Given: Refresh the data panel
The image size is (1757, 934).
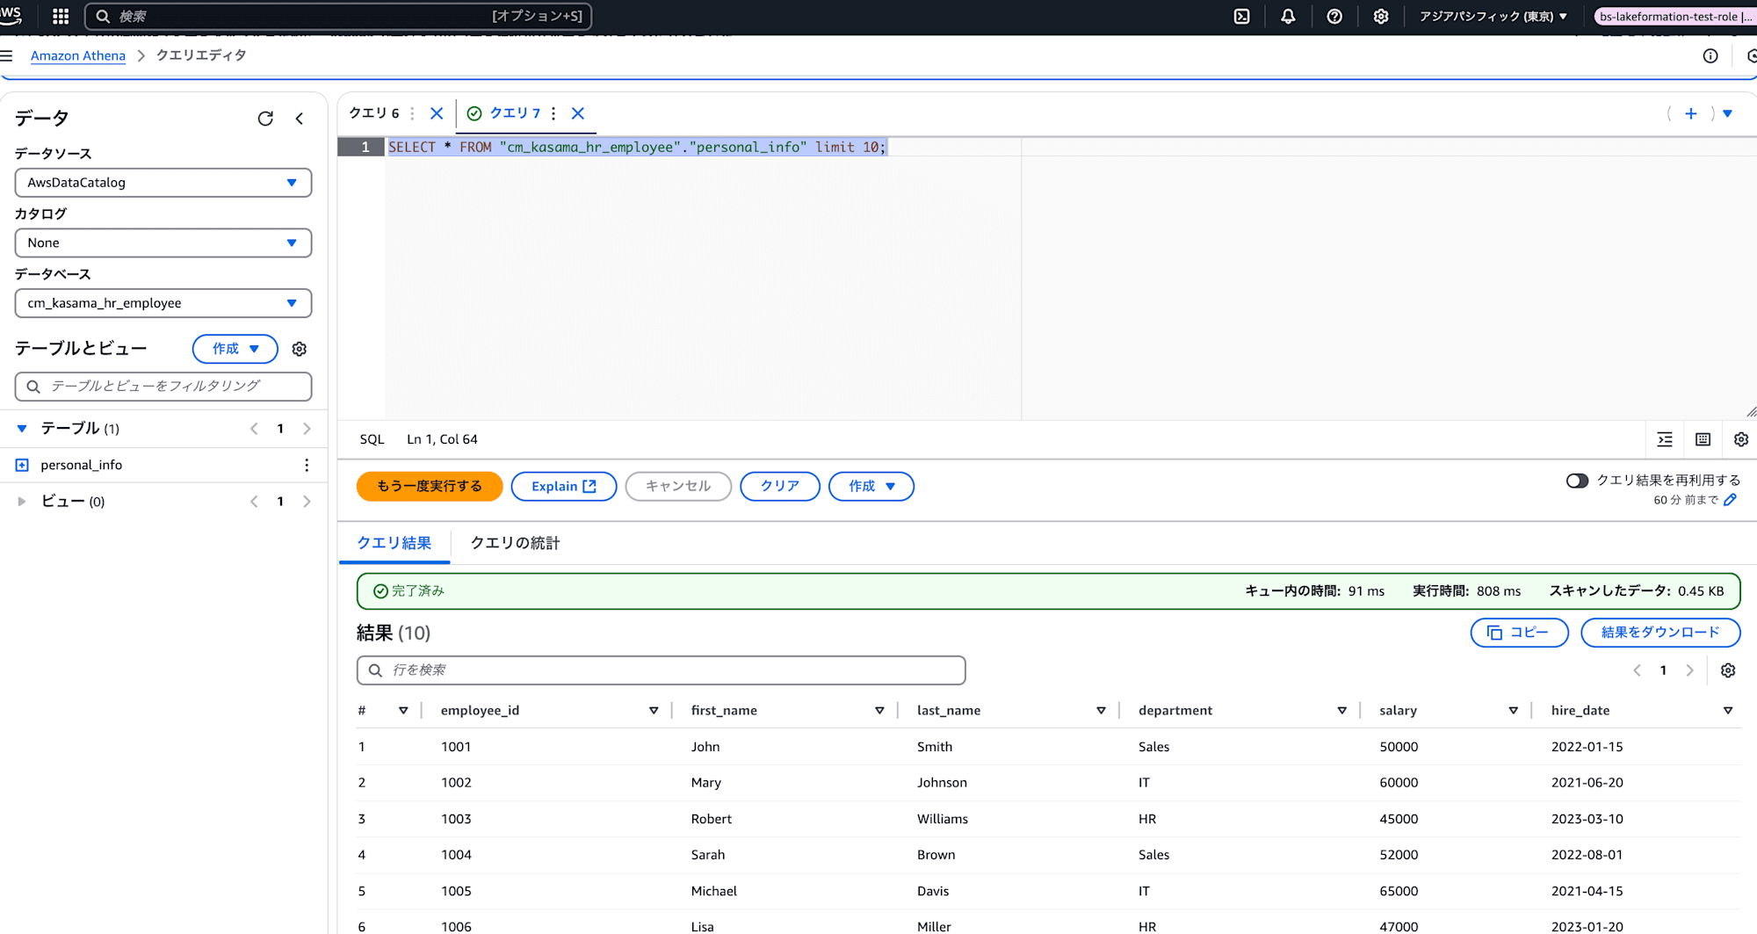Looking at the screenshot, I should click(265, 118).
